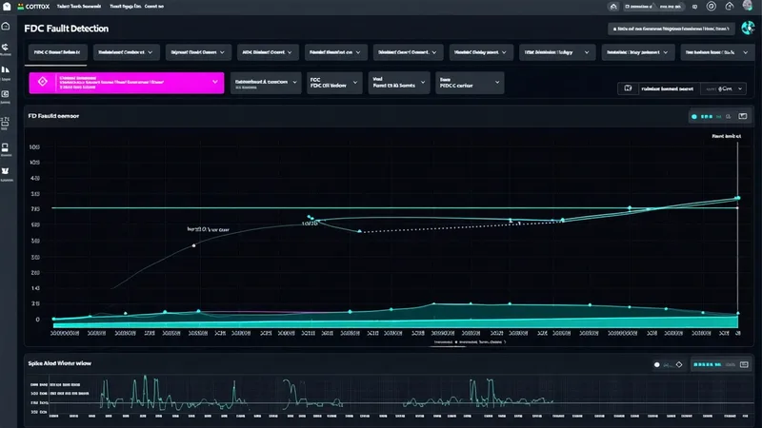Toggle the wave icon in the spike panel toolbar
This screenshot has height=428, width=762.
(668, 365)
